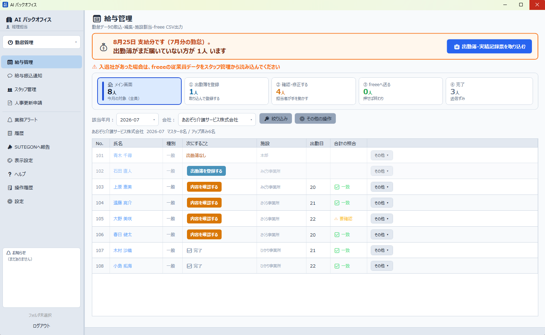Expand その他 menu for row 103
Screen dimensions: 545x335
click(x=382, y=187)
